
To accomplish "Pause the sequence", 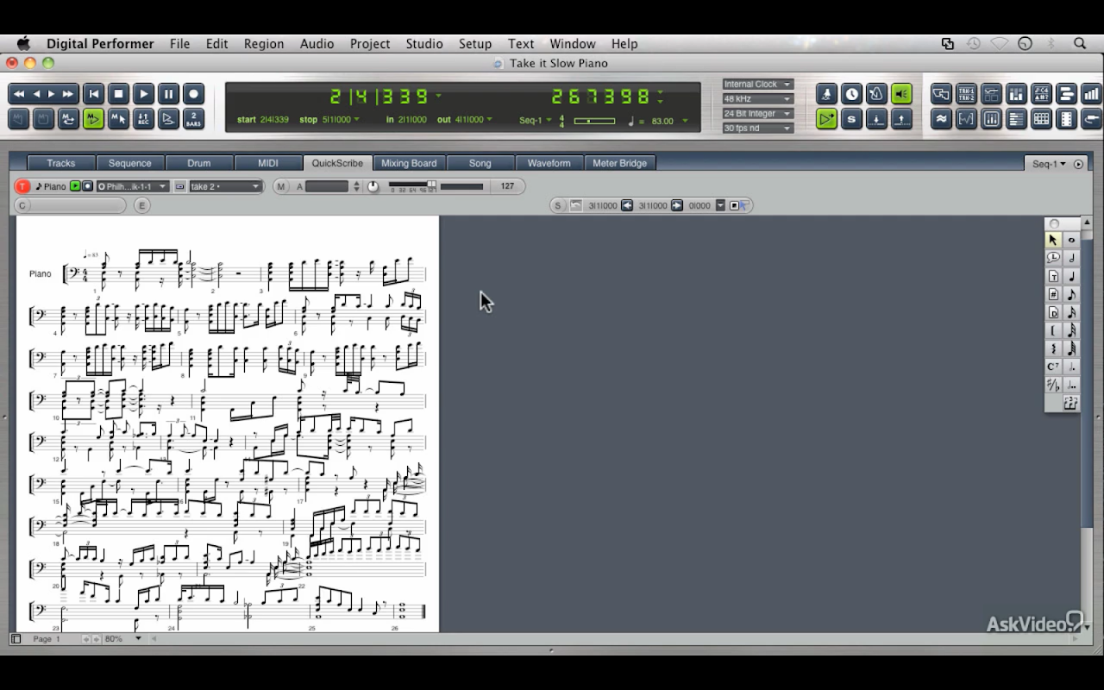I will (x=169, y=94).
